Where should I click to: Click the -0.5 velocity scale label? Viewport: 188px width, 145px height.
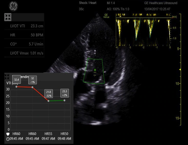[x=174, y=28]
